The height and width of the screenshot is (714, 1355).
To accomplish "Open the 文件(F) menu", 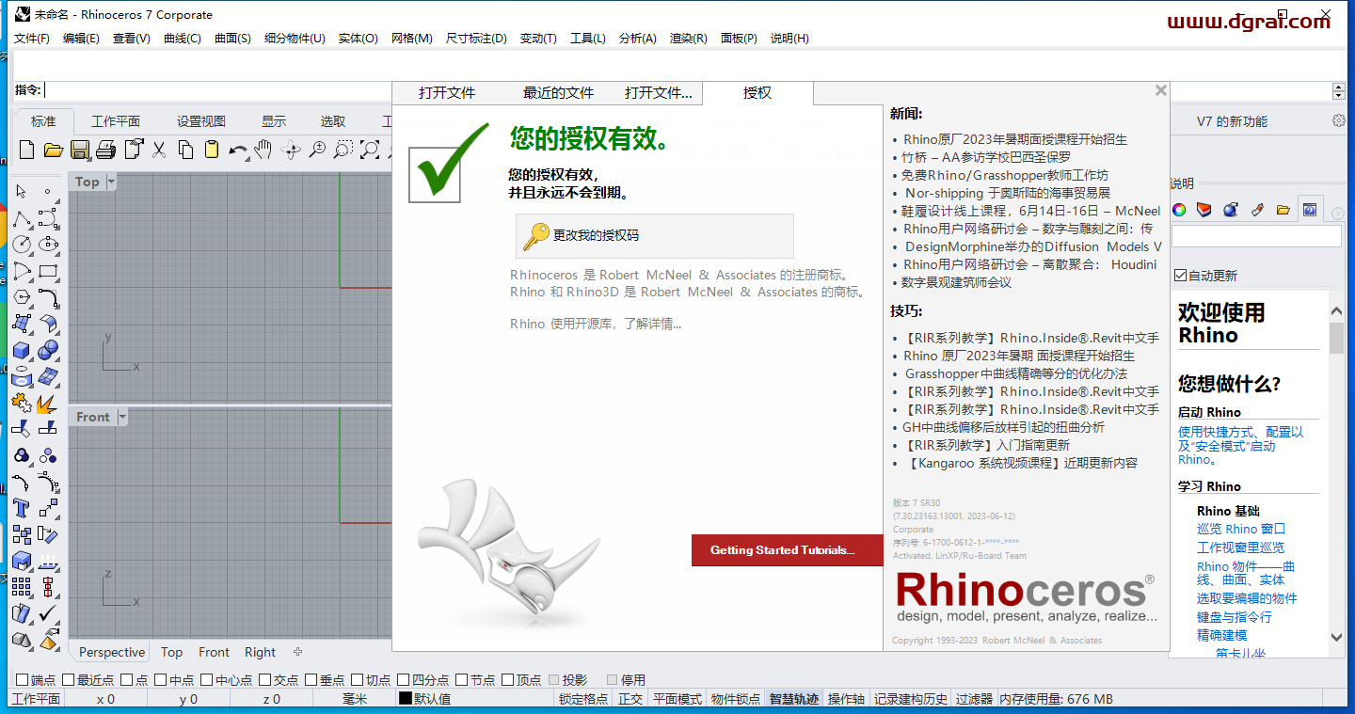I will point(32,39).
